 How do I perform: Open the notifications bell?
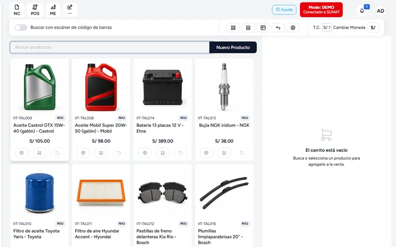coord(362,11)
